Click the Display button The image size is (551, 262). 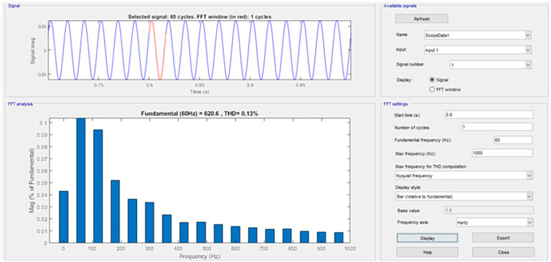coord(428,238)
